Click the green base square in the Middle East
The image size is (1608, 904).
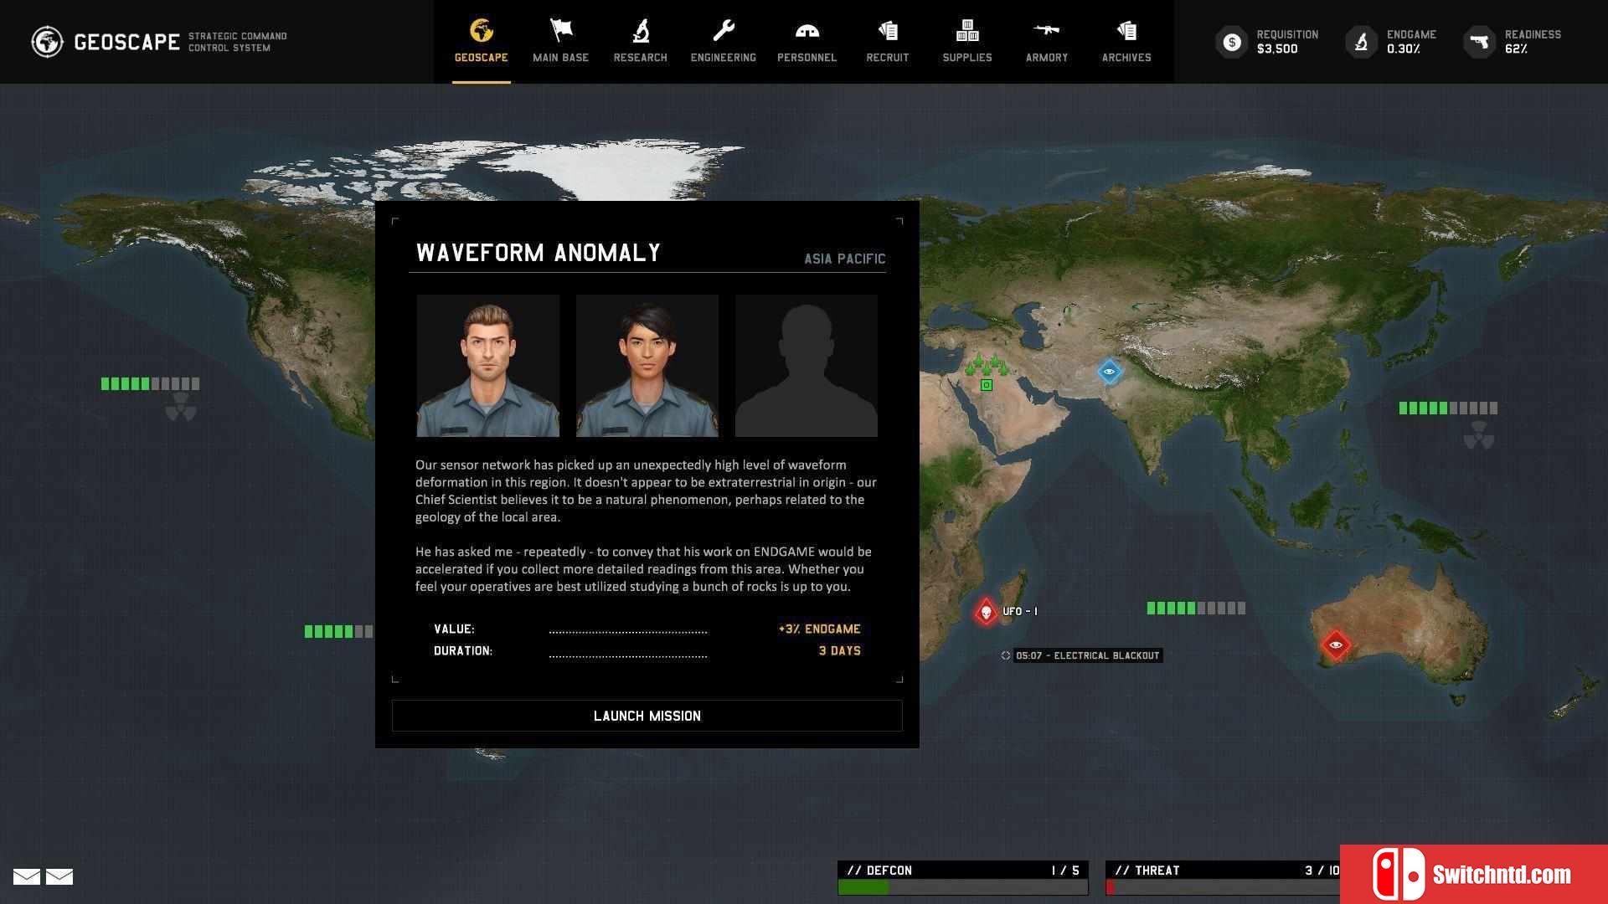986,385
